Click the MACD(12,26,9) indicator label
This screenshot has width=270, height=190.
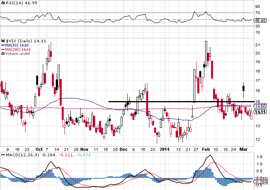click(23, 155)
